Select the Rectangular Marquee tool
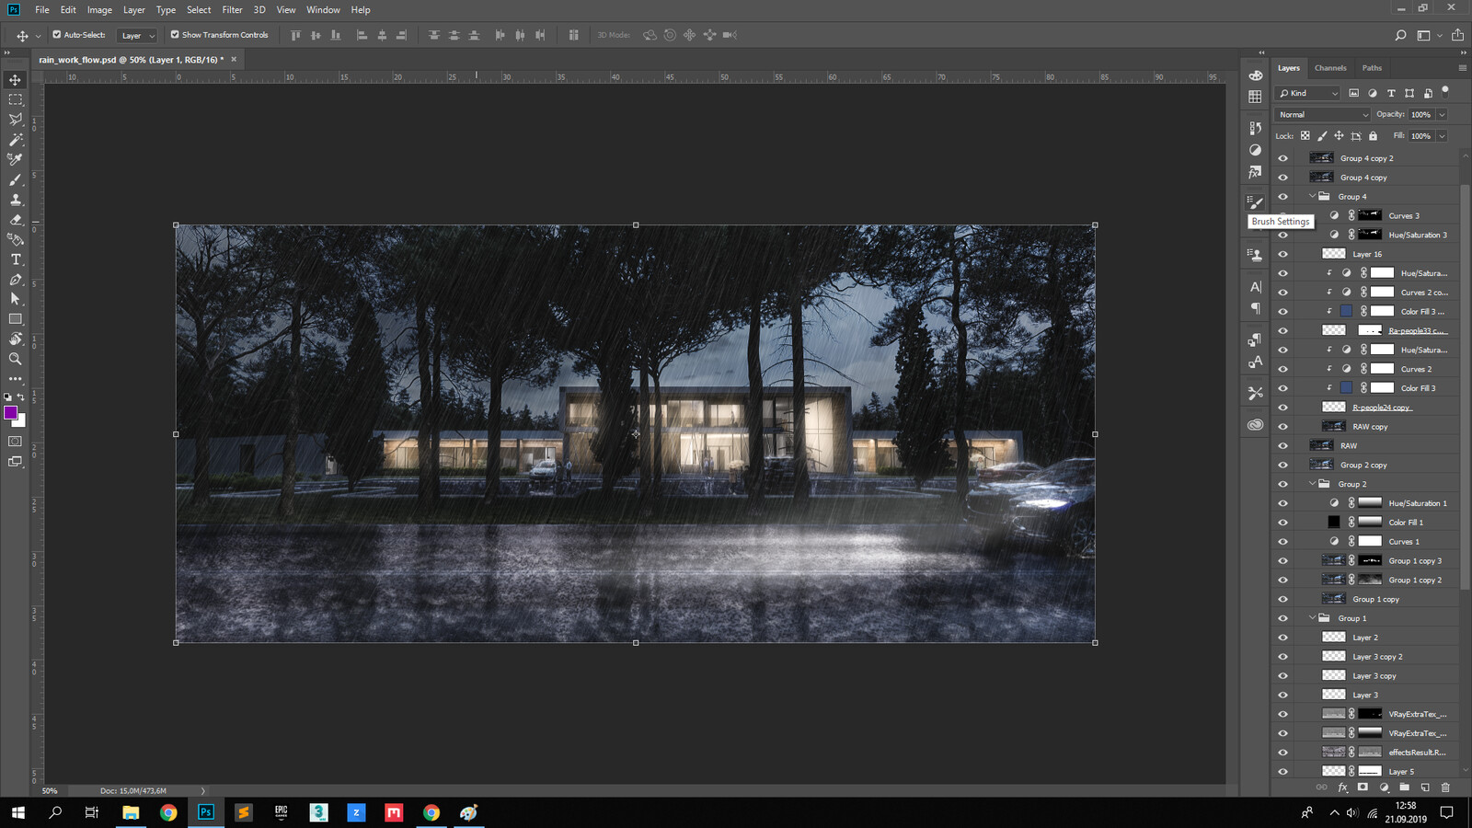 (x=16, y=99)
